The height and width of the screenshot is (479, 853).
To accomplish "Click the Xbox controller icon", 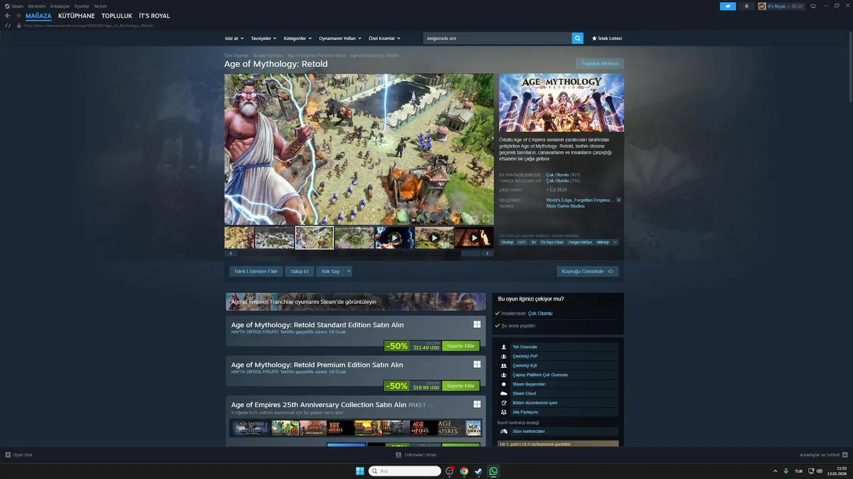I will (504, 431).
